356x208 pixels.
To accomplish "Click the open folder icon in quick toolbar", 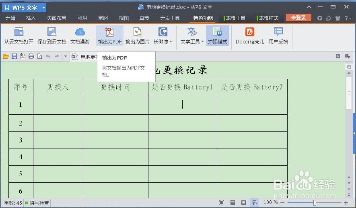I will point(6,56).
